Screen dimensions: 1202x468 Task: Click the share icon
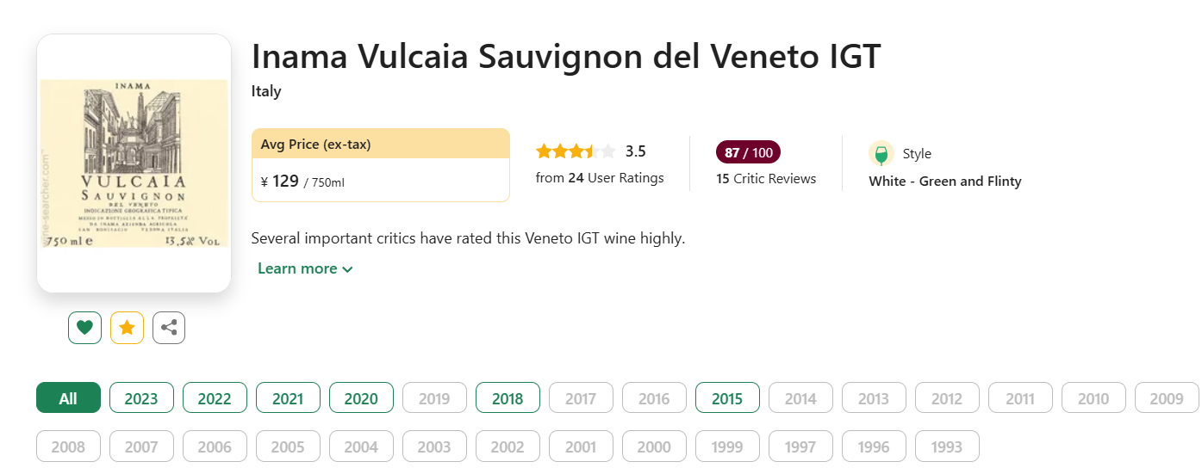click(169, 327)
